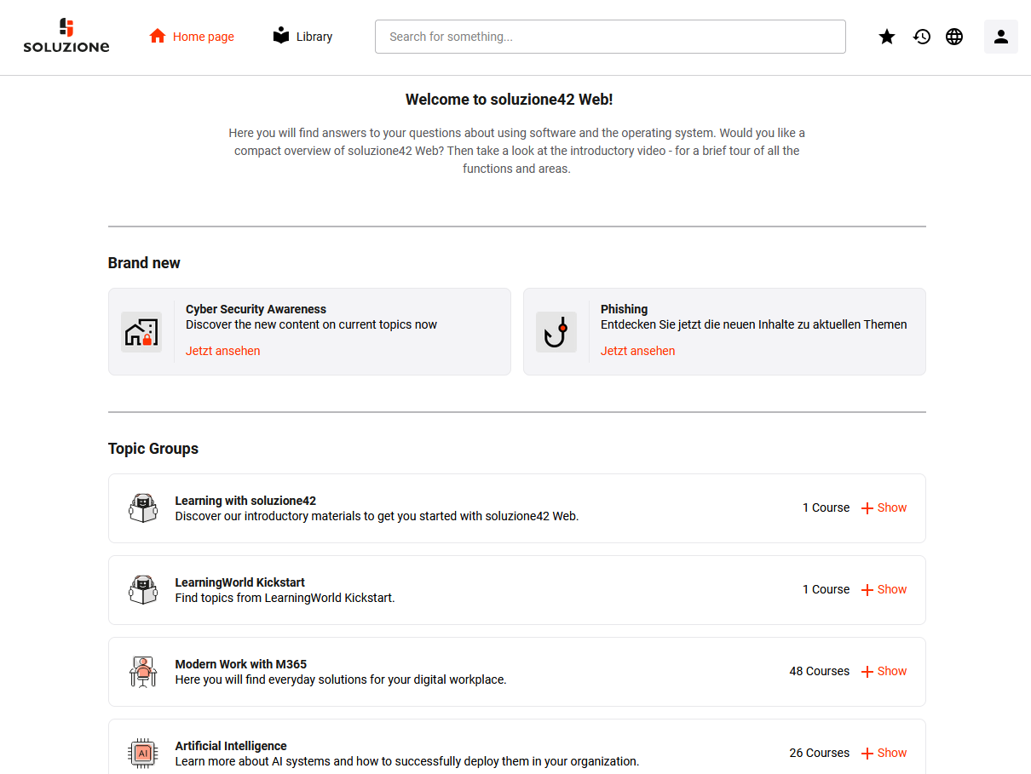Open the Cyber Security Awareness title
Screen dimensions: 1031x774
(x=256, y=309)
